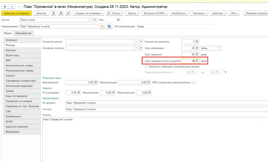Viewport: 268px width, 162px height.
Task: Select the Штрих-коды section
Action: click(22, 55)
